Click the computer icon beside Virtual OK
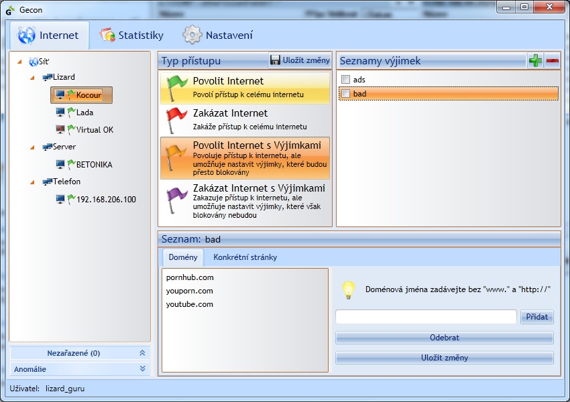Viewport: 570px width, 402px height. point(60,129)
